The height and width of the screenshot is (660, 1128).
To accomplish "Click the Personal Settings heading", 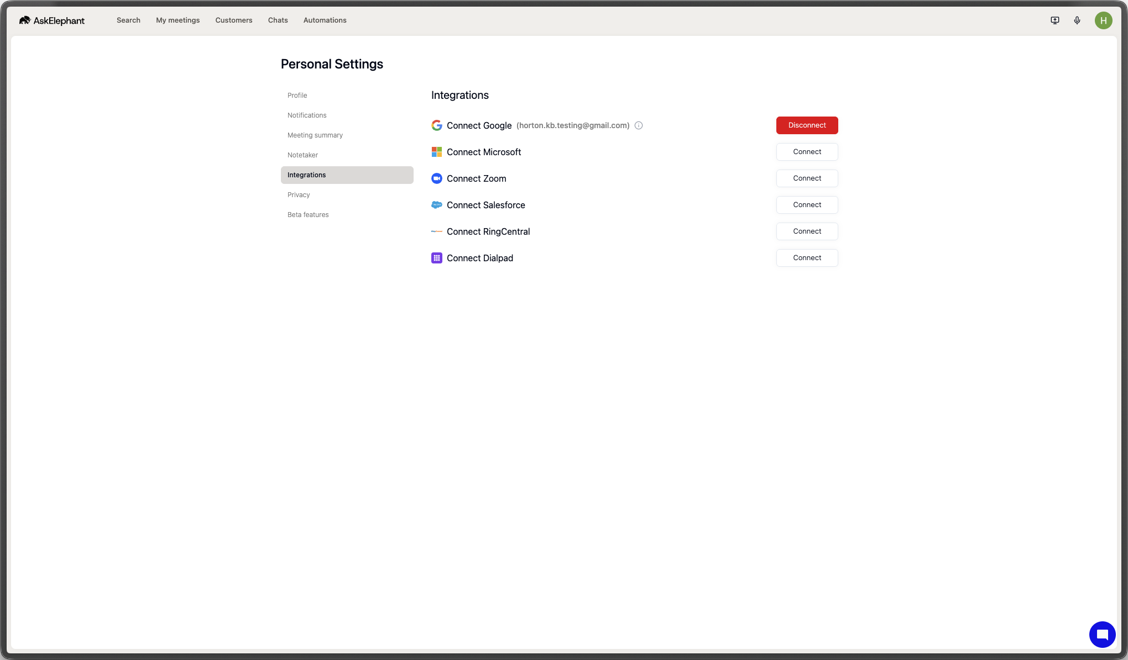I will click(x=332, y=64).
